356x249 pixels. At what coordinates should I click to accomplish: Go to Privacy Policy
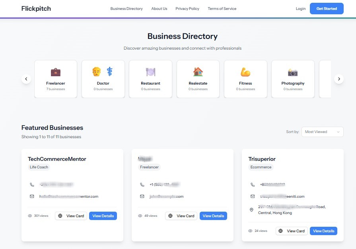click(x=187, y=9)
